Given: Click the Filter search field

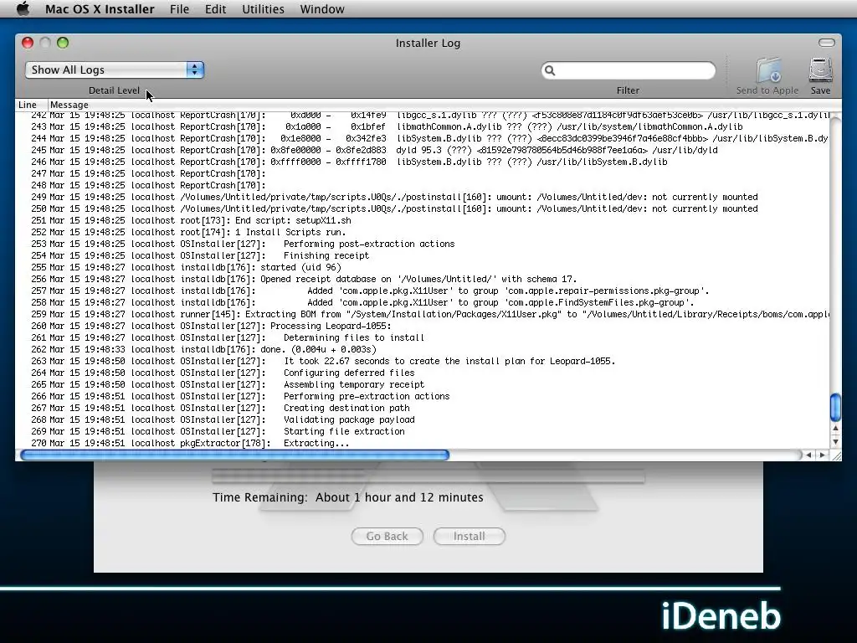Looking at the screenshot, I should 628,70.
